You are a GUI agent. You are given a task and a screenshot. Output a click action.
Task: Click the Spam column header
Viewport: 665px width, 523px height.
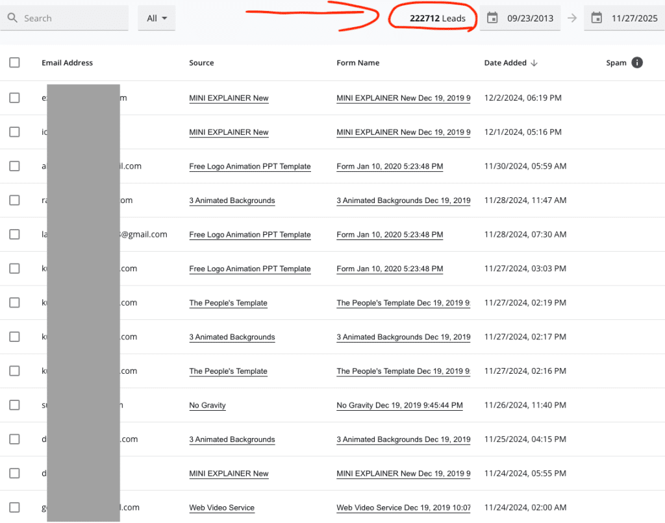click(x=616, y=63)
